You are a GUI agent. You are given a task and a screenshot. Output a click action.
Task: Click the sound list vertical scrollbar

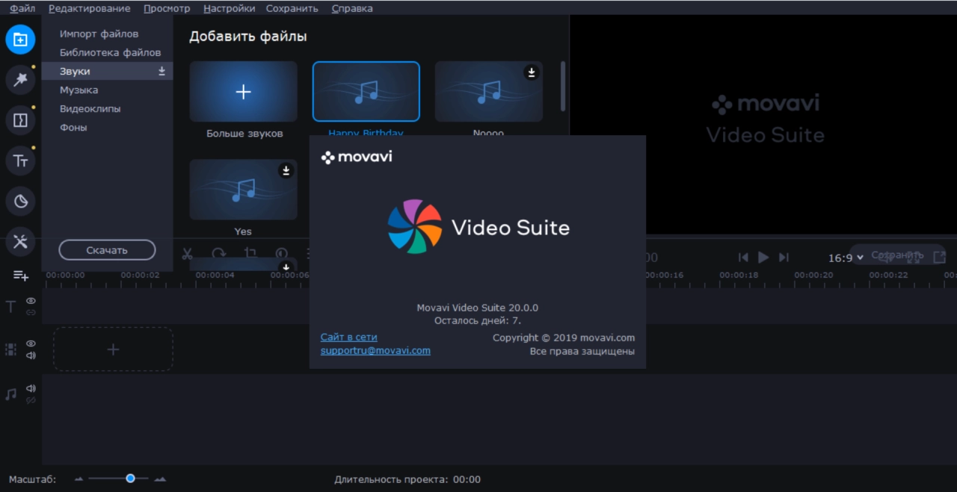coord(563,86)
